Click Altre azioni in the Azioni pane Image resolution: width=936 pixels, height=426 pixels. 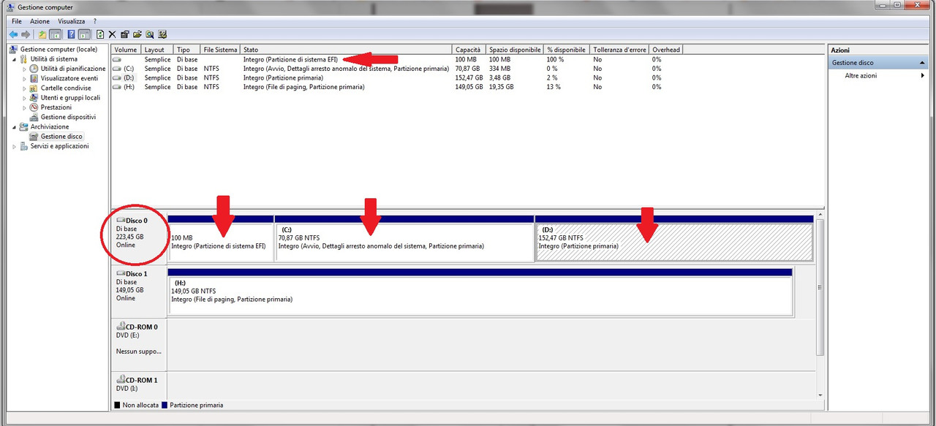[861, 75]
